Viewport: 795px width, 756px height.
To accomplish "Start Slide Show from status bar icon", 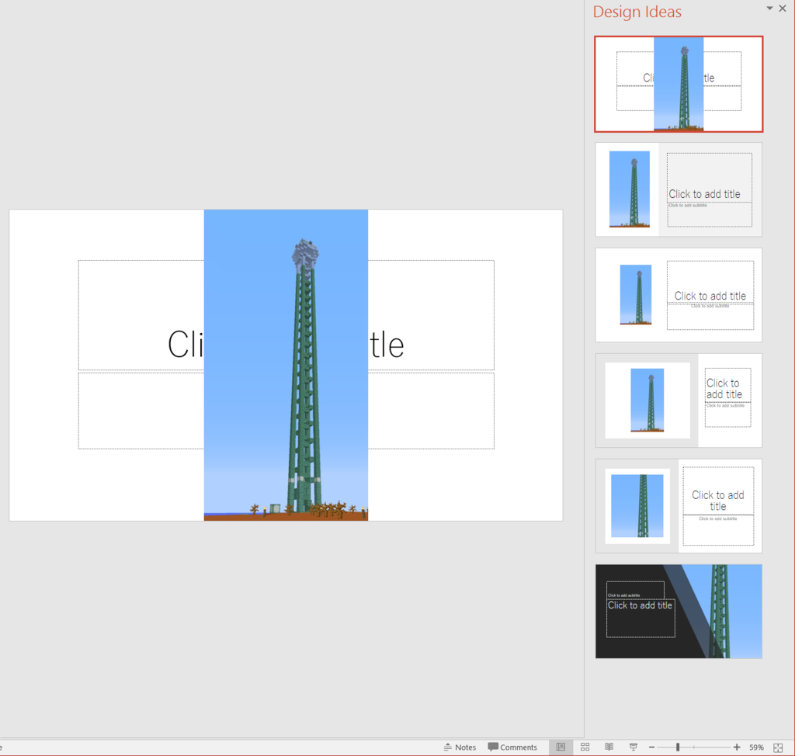I will tap(634, 747).
